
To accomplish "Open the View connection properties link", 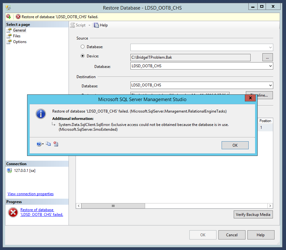I will [31, 194].
